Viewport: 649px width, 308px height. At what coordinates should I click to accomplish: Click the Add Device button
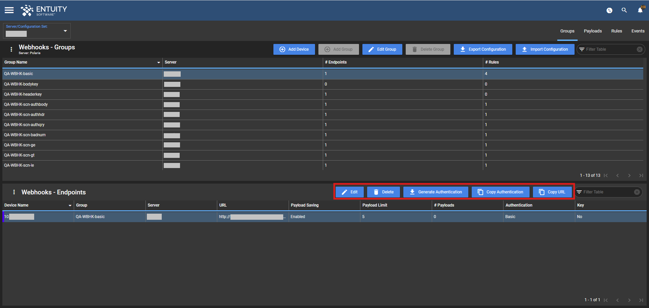294,49
